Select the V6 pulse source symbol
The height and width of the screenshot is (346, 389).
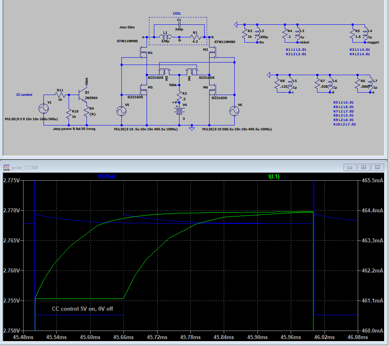coord(234,110)
